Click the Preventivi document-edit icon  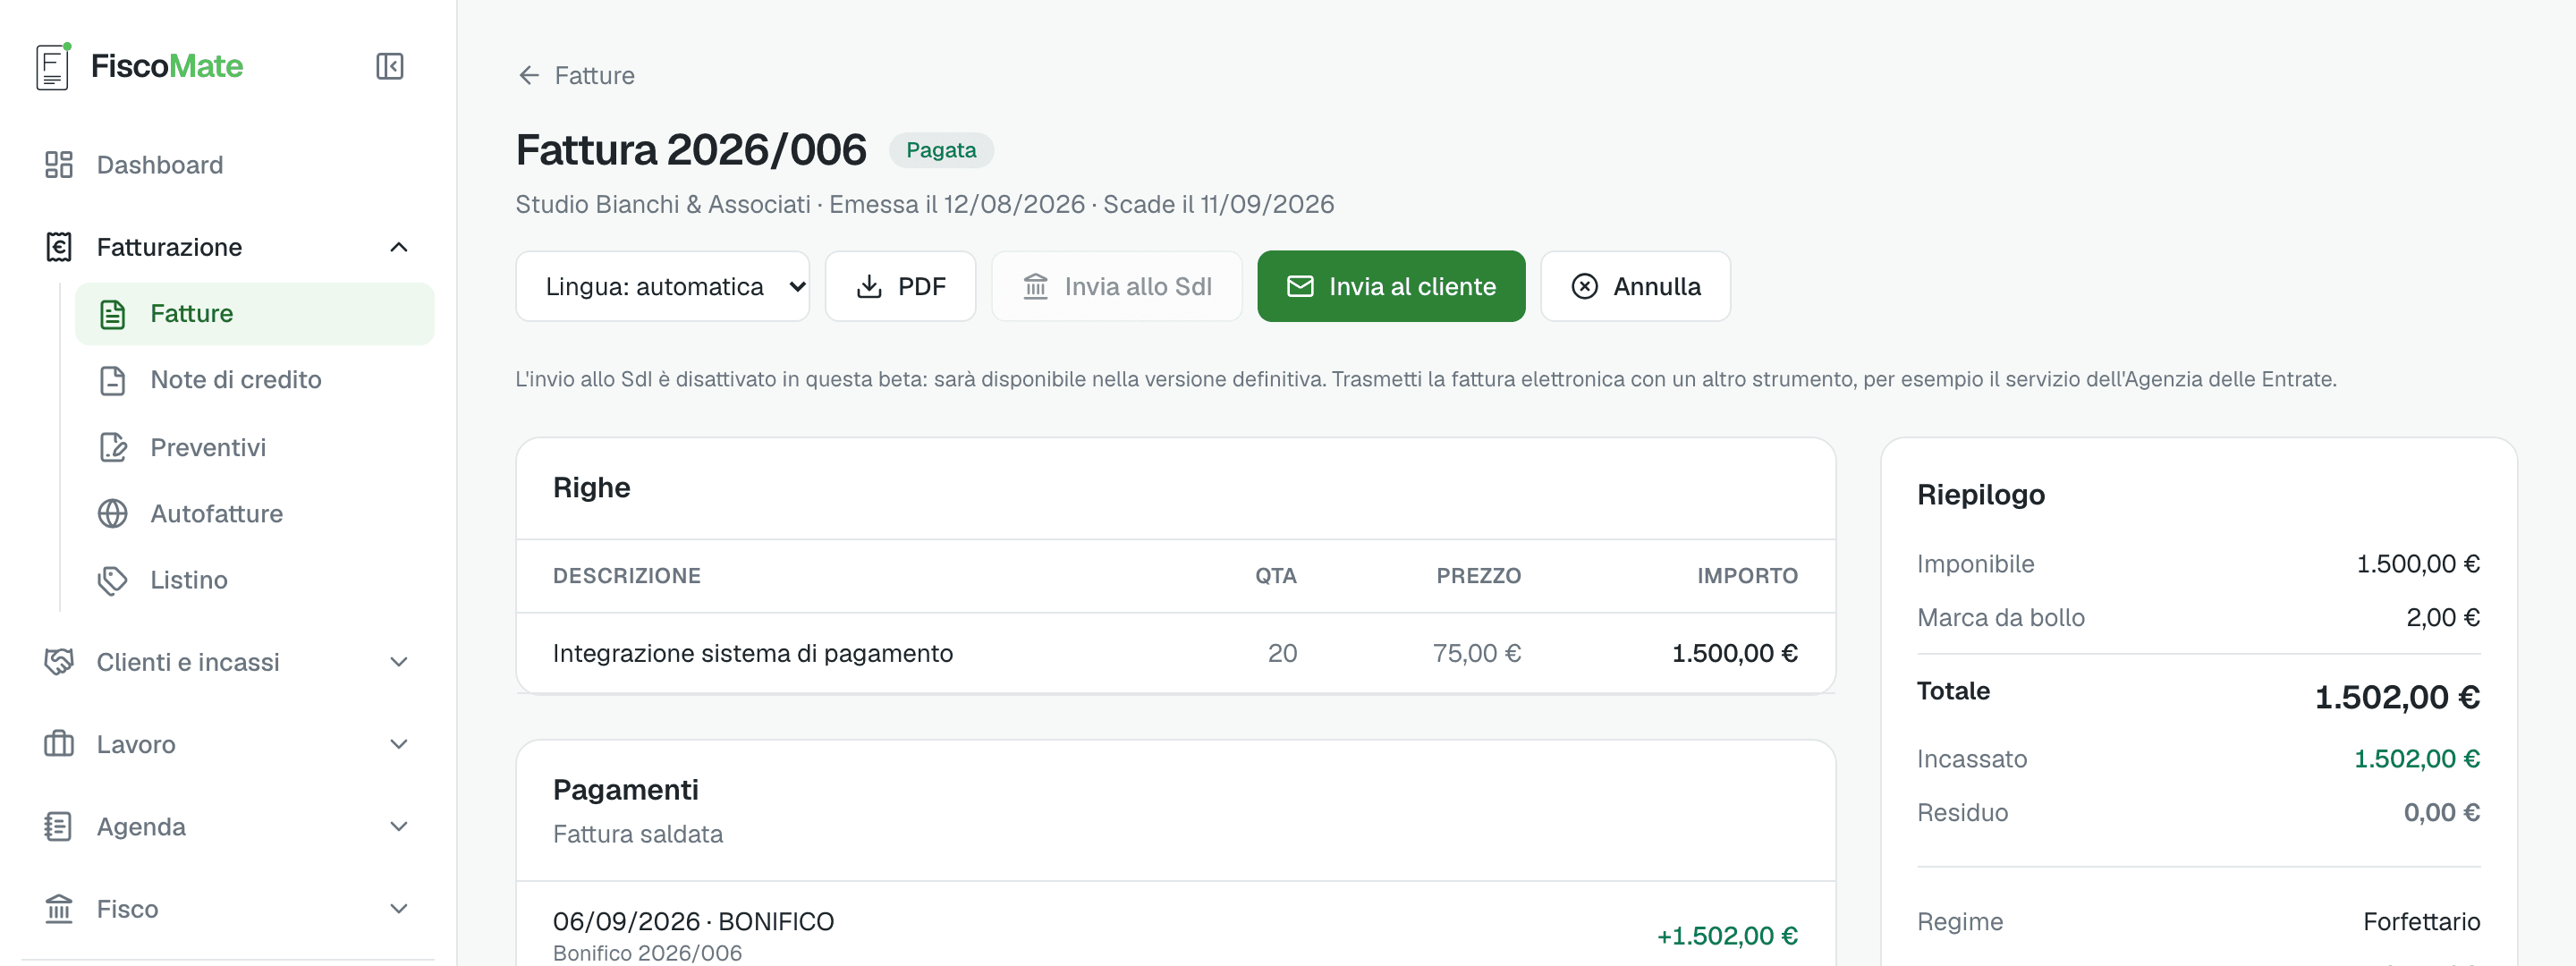(113, 447)
